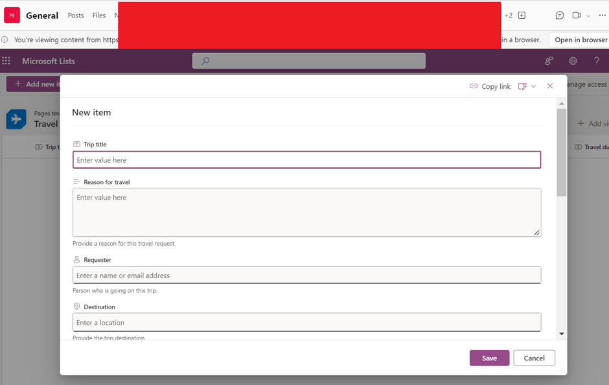The height and width of the screenshot is (385, 609).
Task: Click the Microsoft Lists title
Action: pyautogui.click(x=49, y=61)
